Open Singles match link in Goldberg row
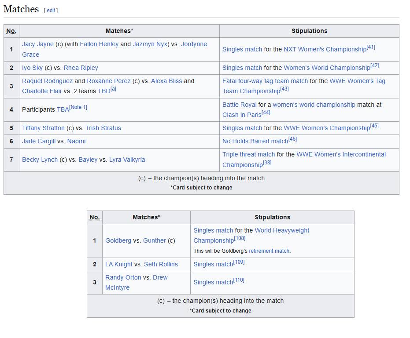Image resolution: width=410 pixels, height=338 pixels. (213, 230)
